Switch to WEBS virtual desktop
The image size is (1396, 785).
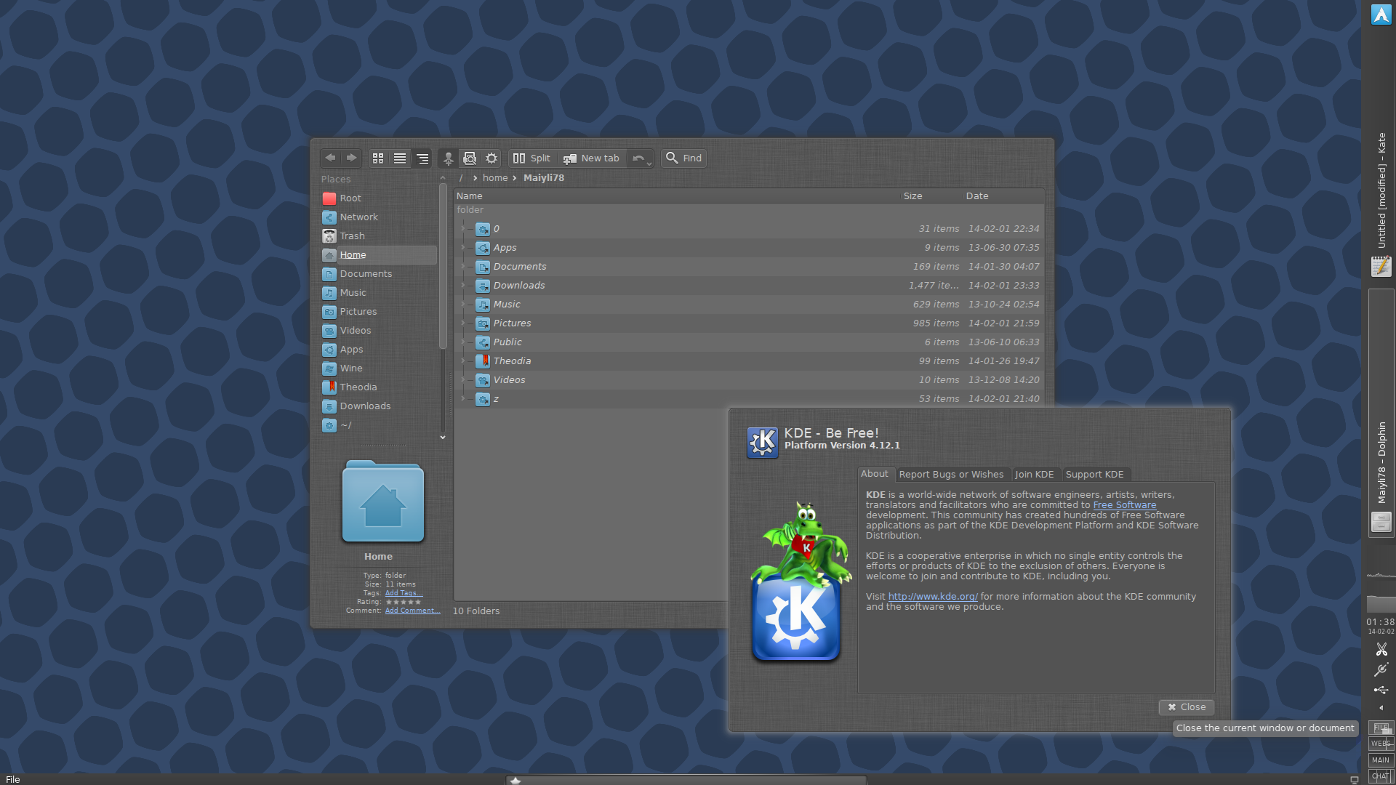coord(1381,744)
